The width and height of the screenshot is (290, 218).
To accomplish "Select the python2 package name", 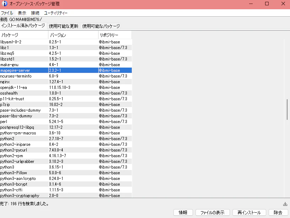I will (x=7, y=139).
